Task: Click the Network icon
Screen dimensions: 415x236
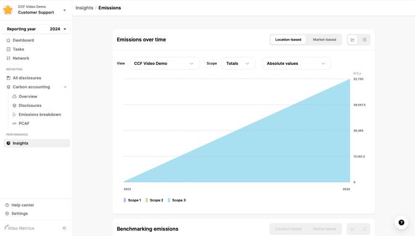Action: (9, 58)
